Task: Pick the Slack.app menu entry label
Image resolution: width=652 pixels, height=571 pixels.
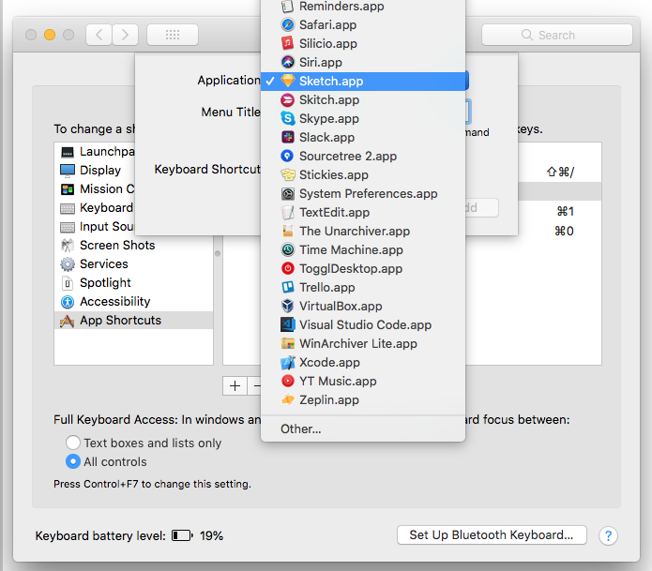Action: pos(326,137)
